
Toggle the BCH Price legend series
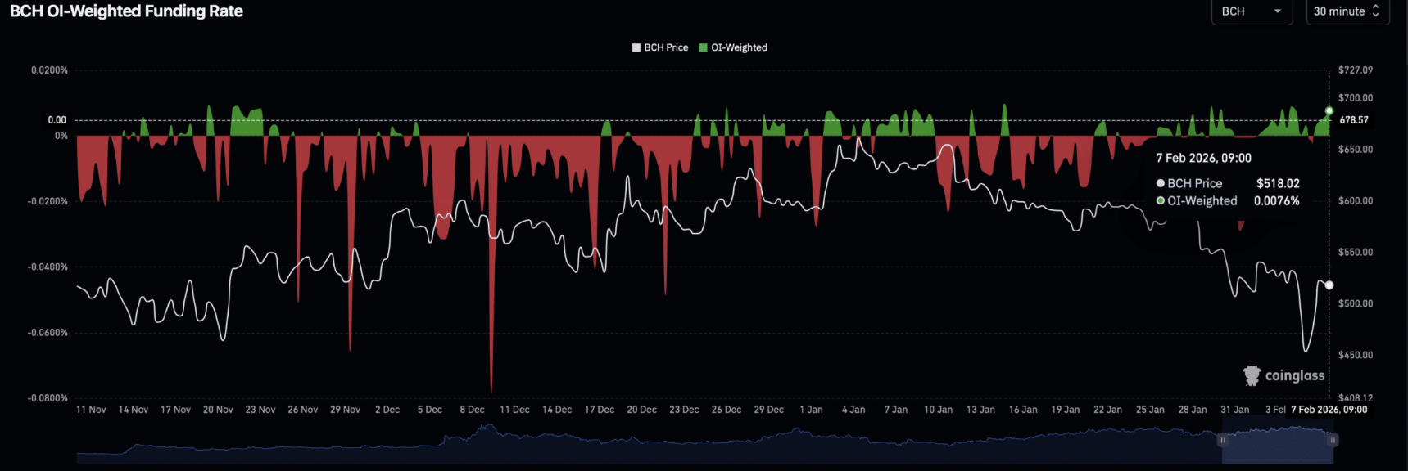659,47
